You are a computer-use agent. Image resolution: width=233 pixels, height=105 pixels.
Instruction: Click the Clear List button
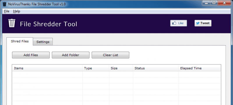pyautogui.click(x=110, y=55)
